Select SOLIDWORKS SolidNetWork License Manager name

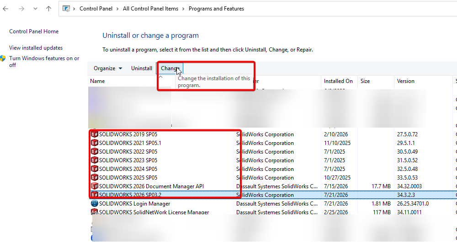(x=154, y=212)
